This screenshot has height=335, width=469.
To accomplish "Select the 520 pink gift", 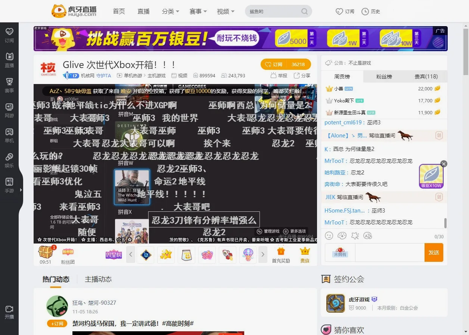I will 207,255.
